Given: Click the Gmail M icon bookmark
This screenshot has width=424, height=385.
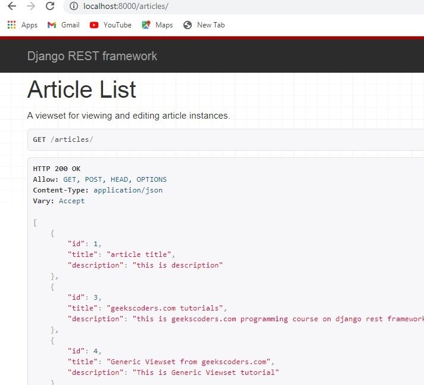Looking at the screenshot, I should pos(52,25).
